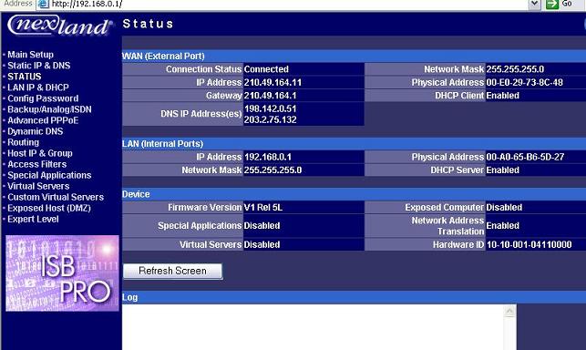Open Advanced PPPoE settings
The height and width of the screenshot is (350, 586).
pyautogui.click(x=43, y=120)
